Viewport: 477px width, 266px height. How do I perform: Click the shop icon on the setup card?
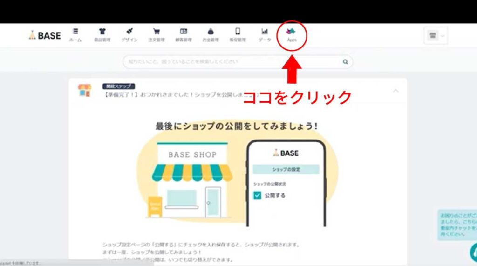click(x=85, y=91)
